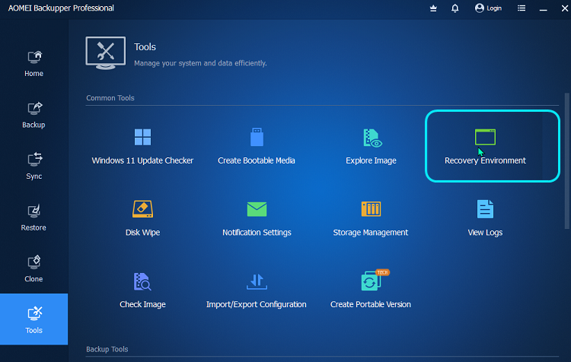Switch to the Clone section
Screen dimensions: 571x362
point(33,269)
